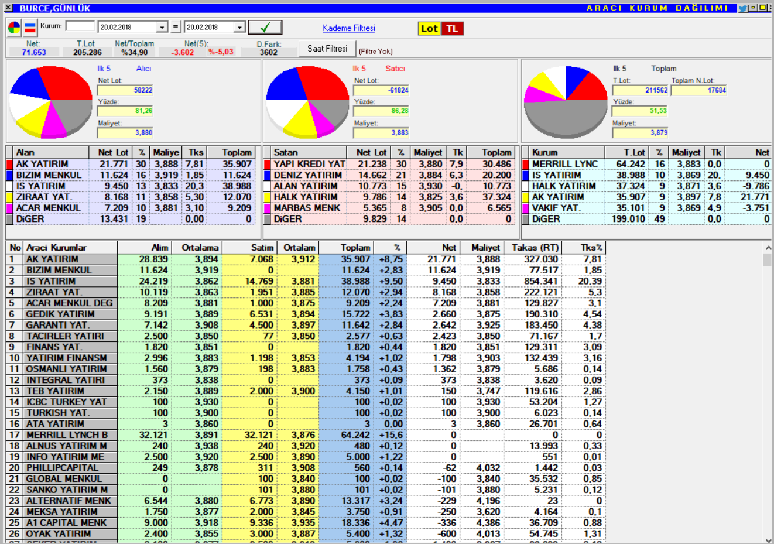Click the red swatch beside YAPI KREDI YAT
Viewport: 774px width, 544px height.
click(x=267, y=165)
